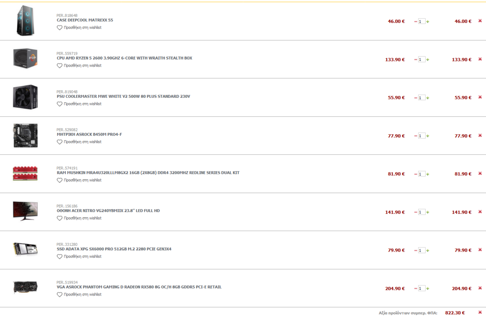Open RAM MUSHKIN MRA4U320LLLM8GX2 title

pyautogui.click(x=148, y=173)
